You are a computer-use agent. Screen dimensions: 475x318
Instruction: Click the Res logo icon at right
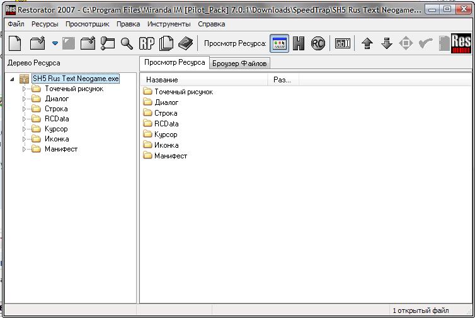461,43
